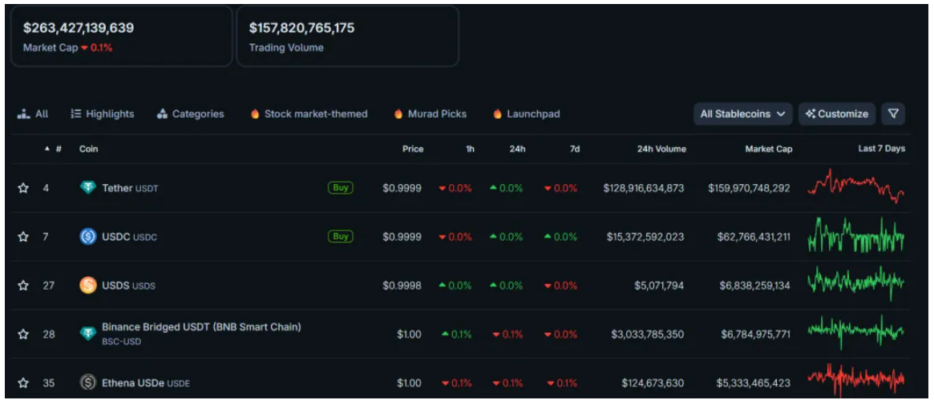Sort by rank number column header
This screenshot has height=404, width=934.
coord(54,149)
